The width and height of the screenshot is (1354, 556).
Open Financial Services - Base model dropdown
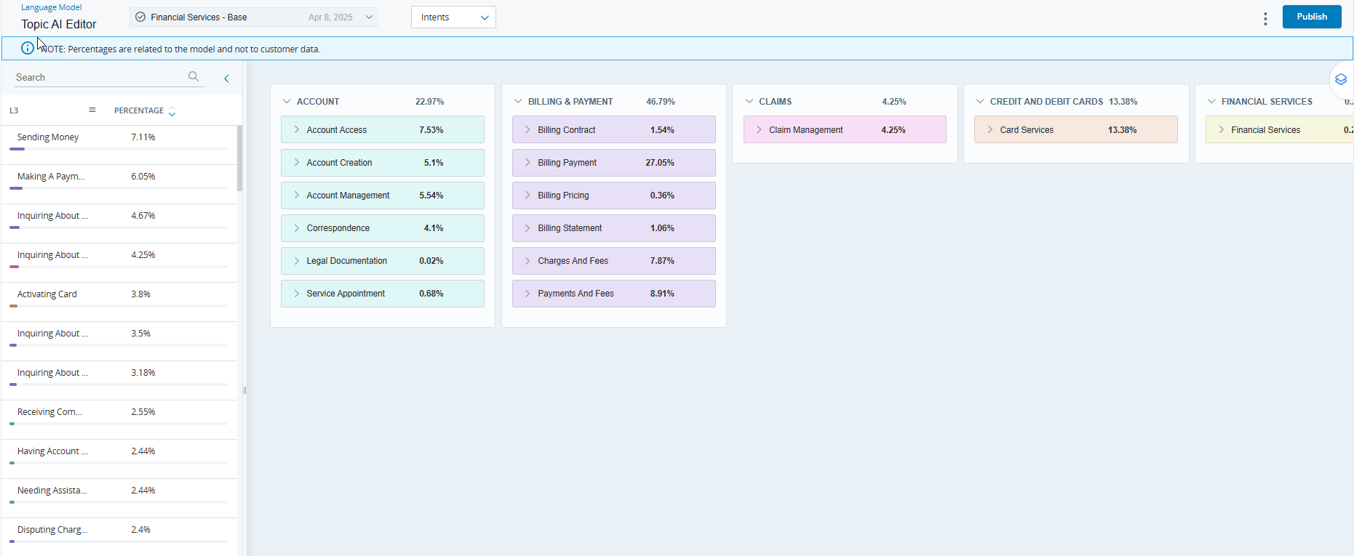(368, 17)
